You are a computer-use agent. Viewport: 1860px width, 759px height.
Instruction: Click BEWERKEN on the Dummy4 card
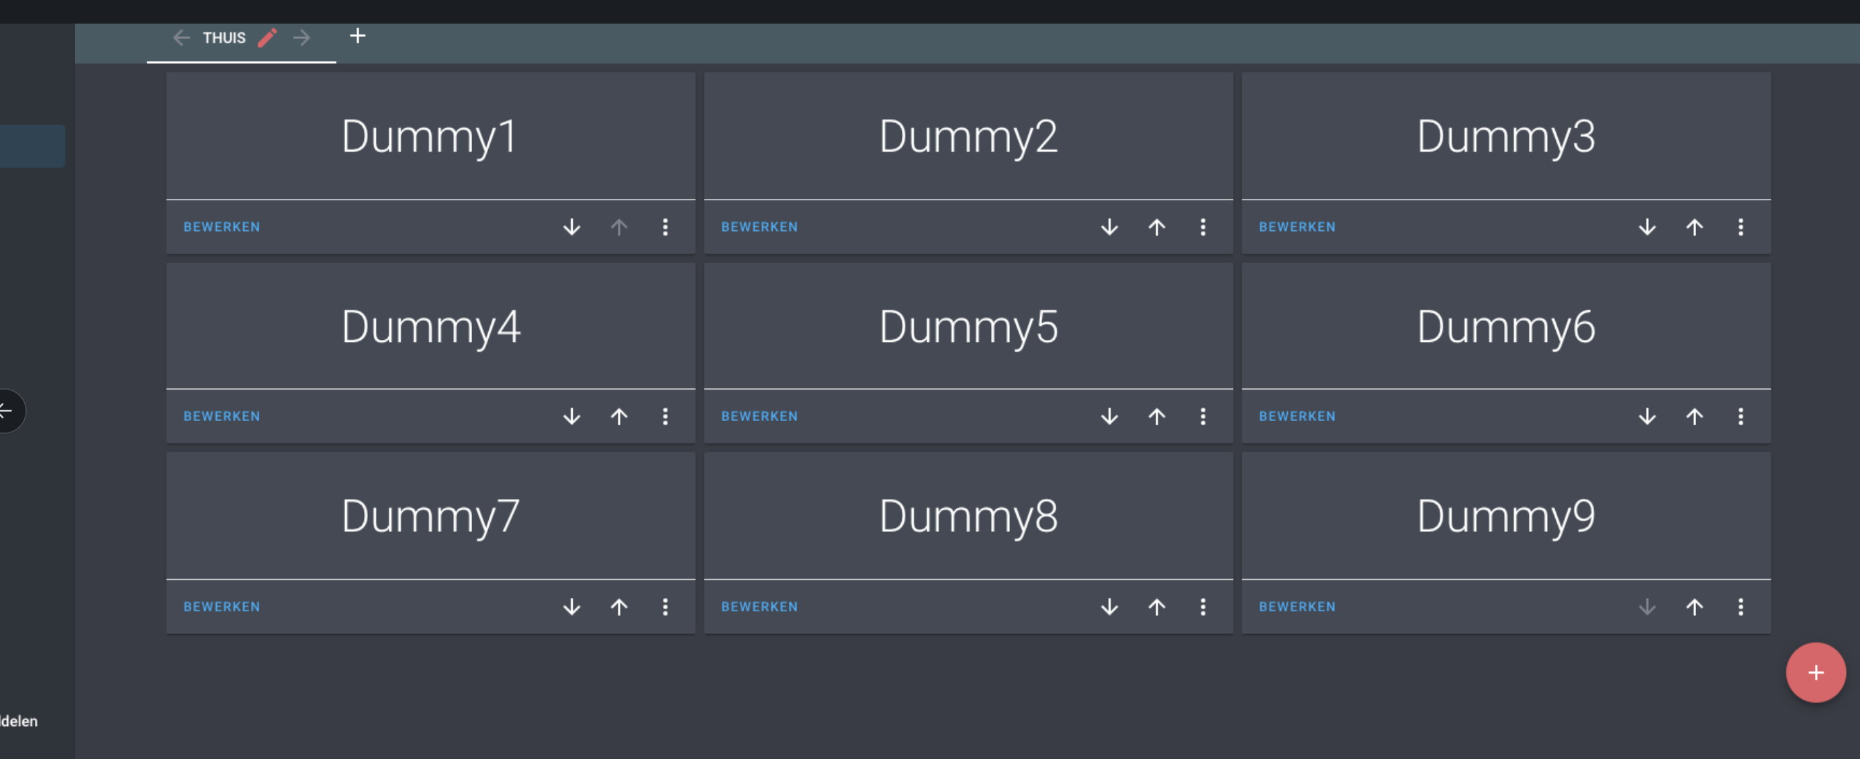[222, 416]
